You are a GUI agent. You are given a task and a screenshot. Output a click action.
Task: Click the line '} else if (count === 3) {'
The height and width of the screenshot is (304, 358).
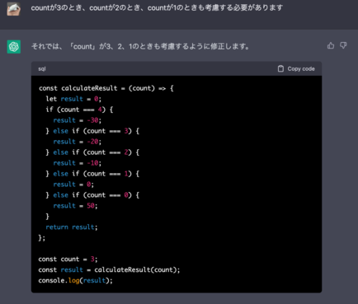tap(92, 131)
